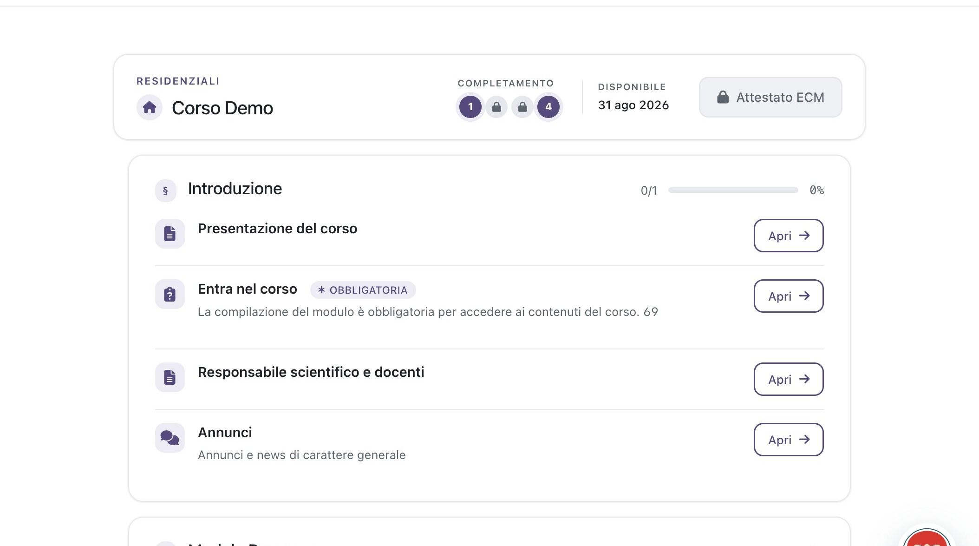Open Entra nel corso with Apri button
The height and width of the screenshot is (546, 979).
[x=789, y=296]
